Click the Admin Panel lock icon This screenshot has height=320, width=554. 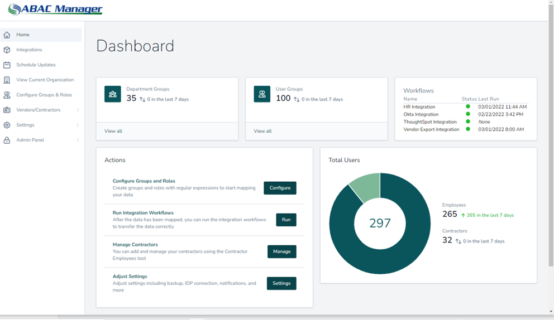(7, 140)
